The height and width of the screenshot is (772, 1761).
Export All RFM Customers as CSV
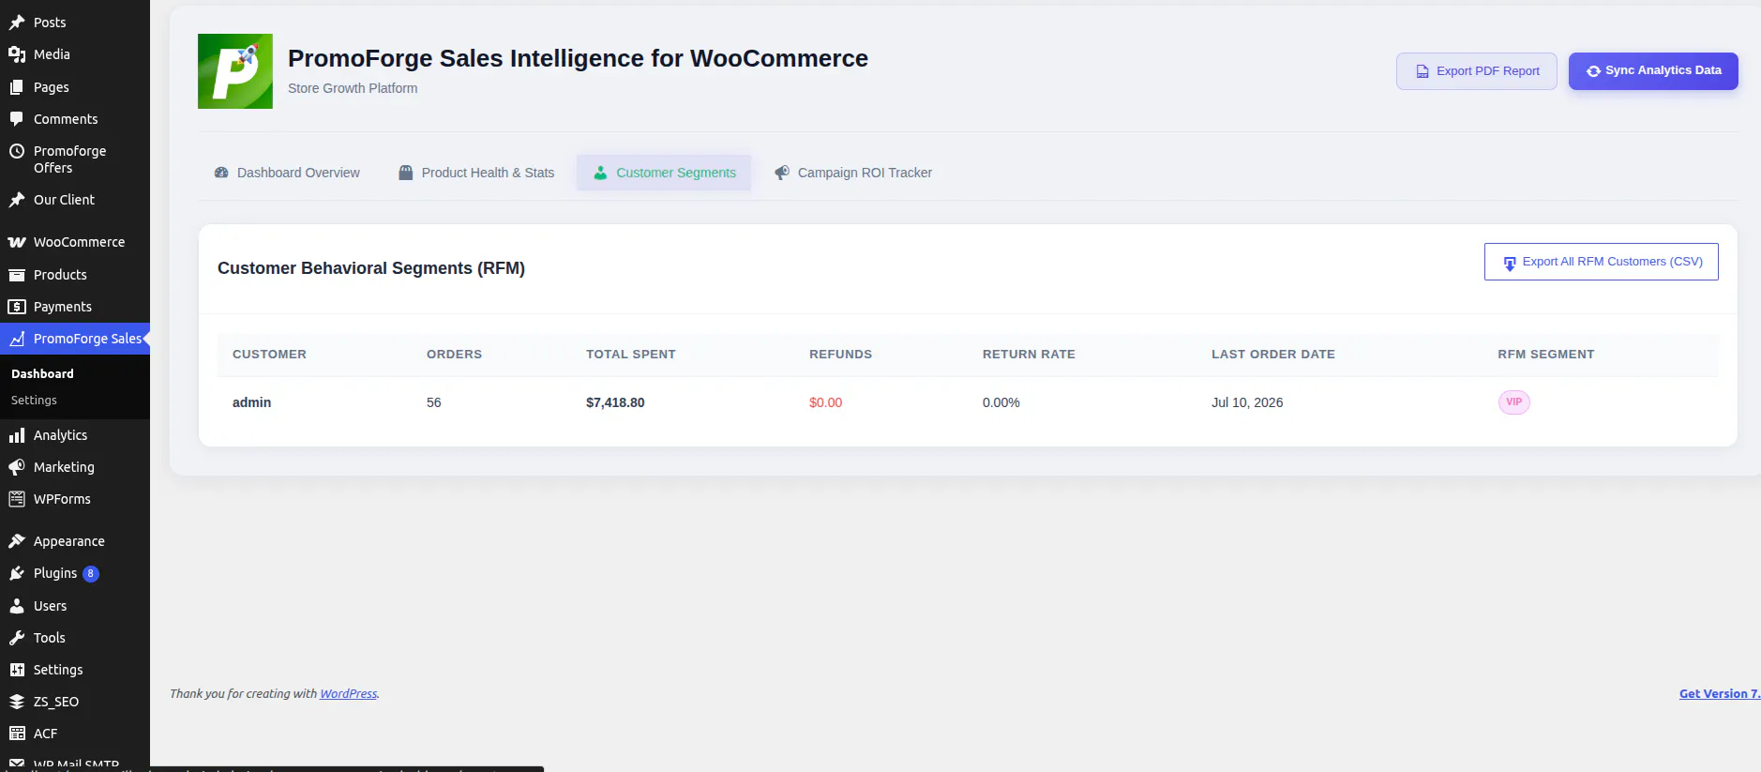pos(1602,262)
